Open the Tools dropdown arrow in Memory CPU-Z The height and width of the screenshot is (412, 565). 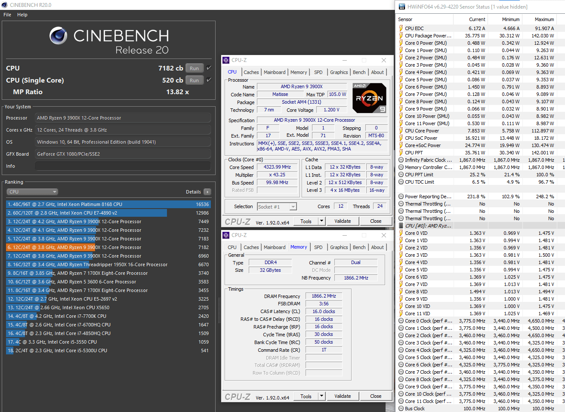click(321, 396)
